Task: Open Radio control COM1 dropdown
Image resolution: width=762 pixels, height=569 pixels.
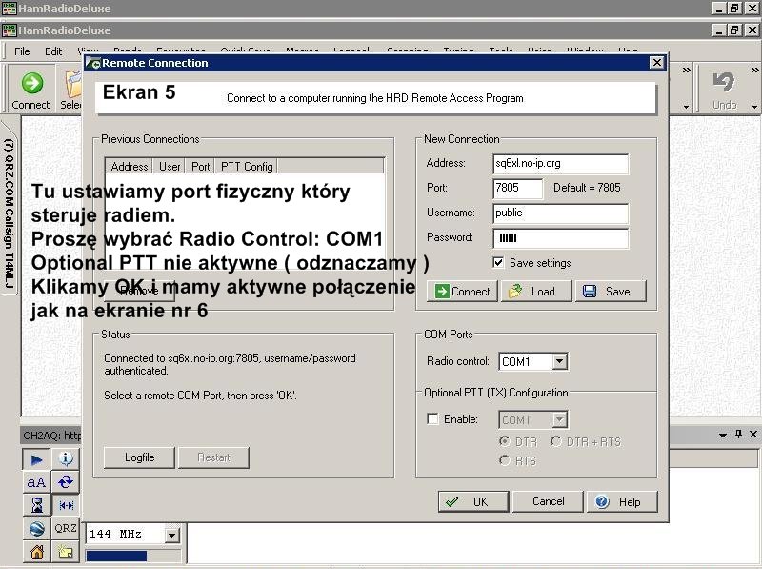Action: pos(560,361)
